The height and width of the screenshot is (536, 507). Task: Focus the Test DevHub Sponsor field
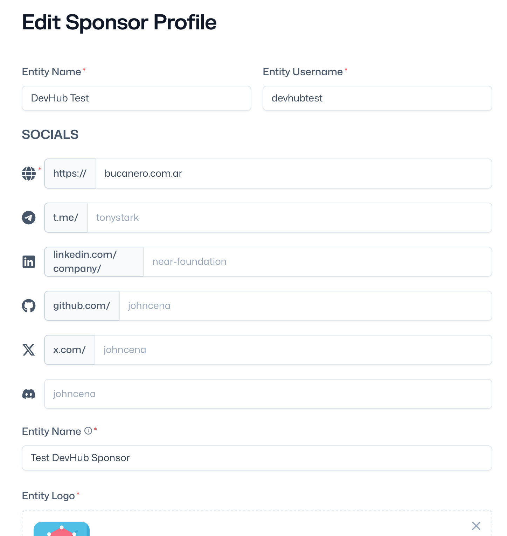(257, 458)
